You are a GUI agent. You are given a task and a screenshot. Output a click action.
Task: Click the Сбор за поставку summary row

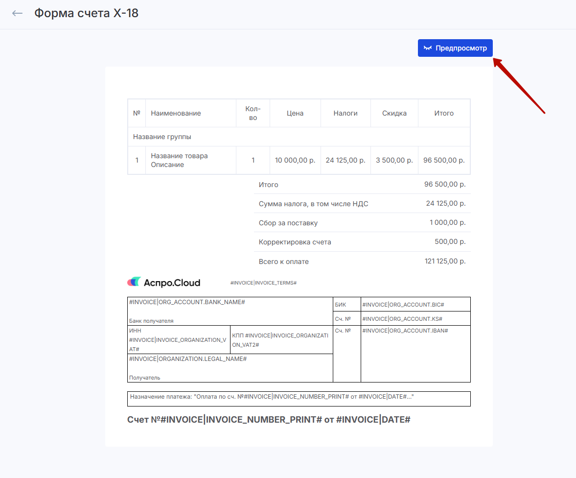pos(362,223)
